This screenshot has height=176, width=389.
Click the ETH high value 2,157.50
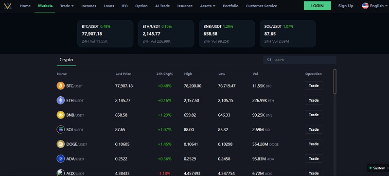click(191, 100)
